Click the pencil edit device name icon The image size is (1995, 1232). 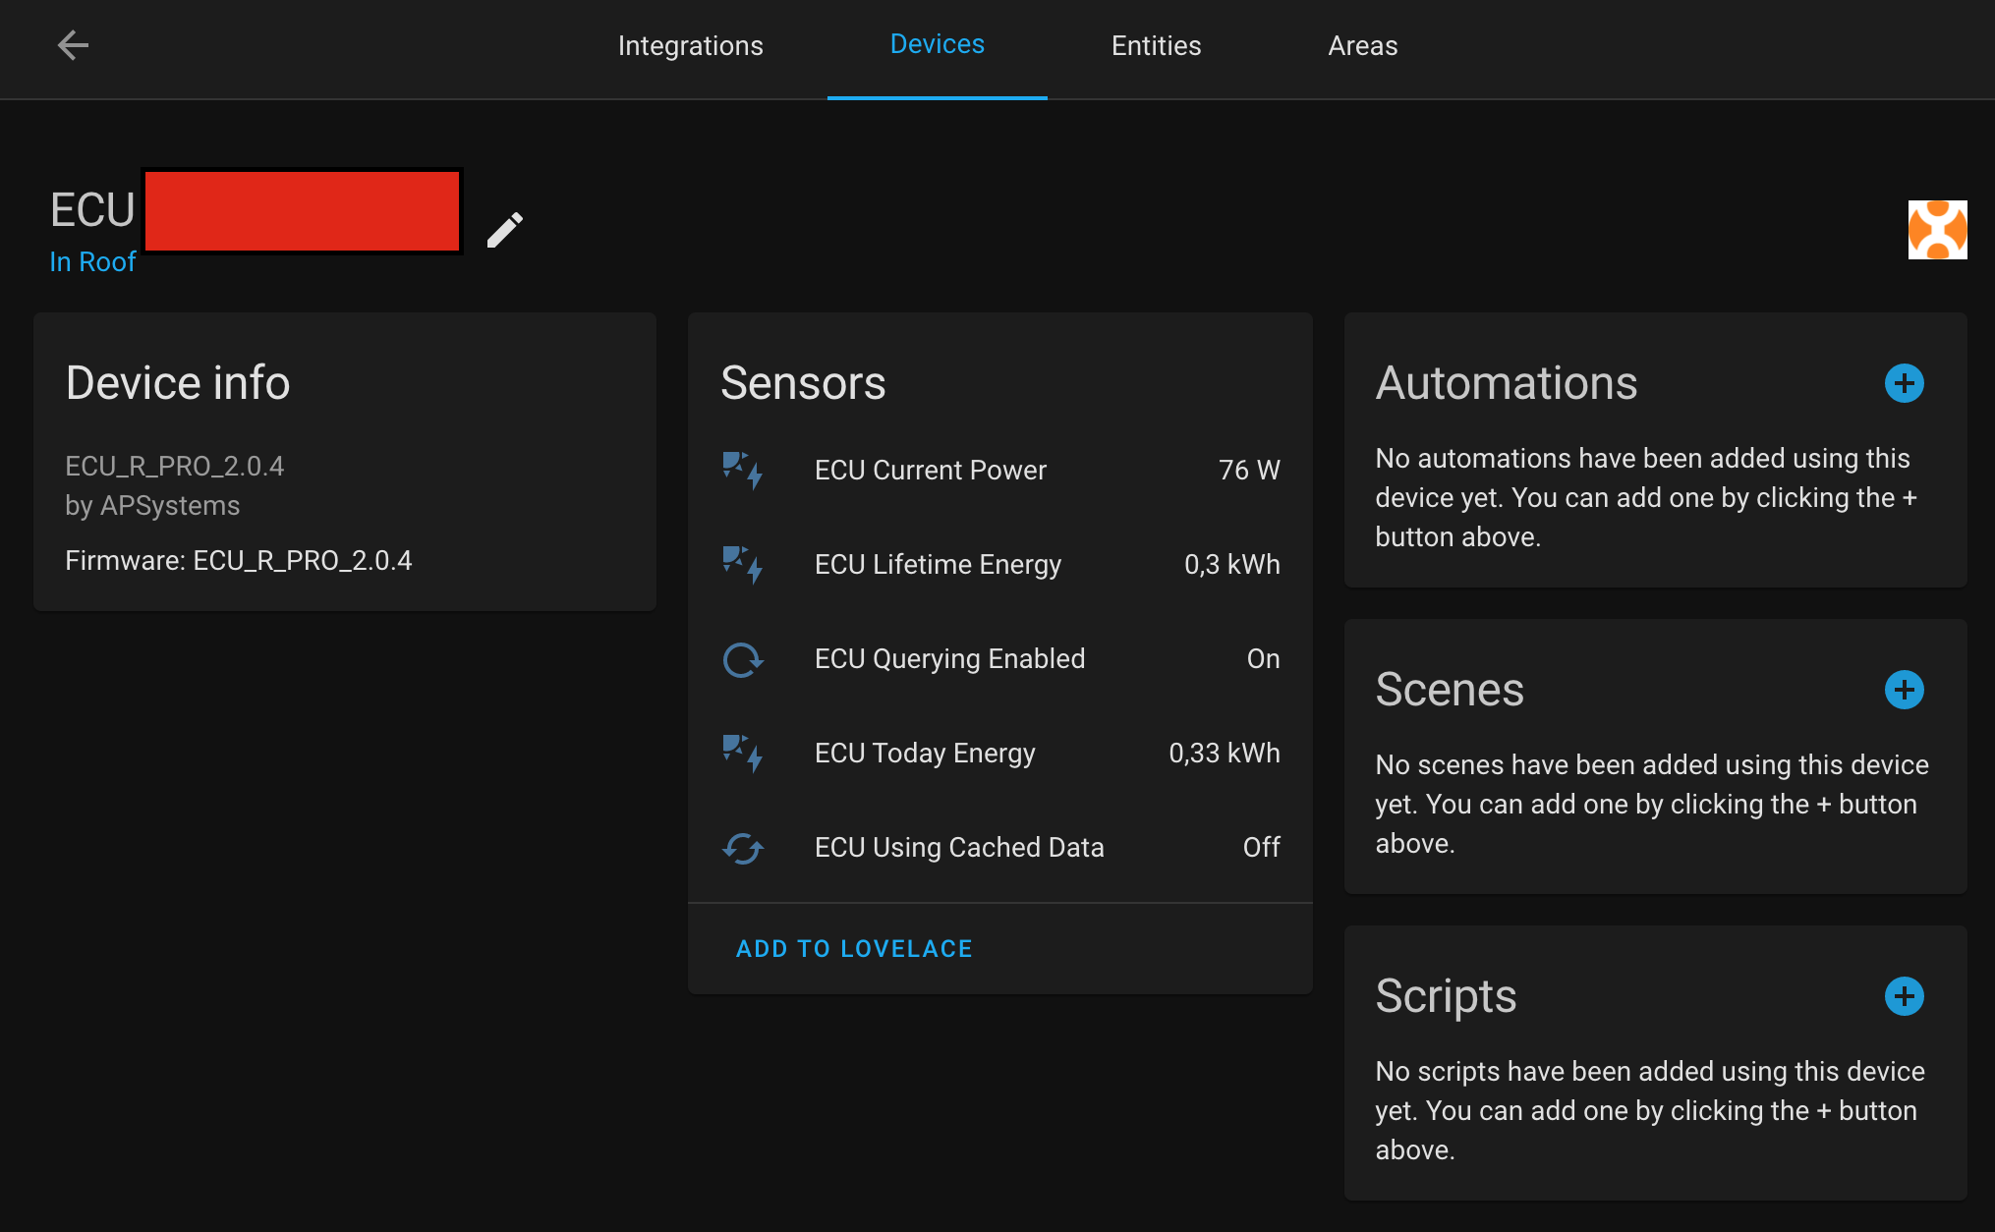[x=505, y=230]
